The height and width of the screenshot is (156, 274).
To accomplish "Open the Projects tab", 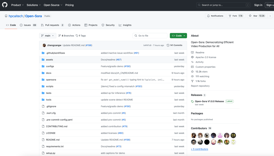I will tap(91, 25).
